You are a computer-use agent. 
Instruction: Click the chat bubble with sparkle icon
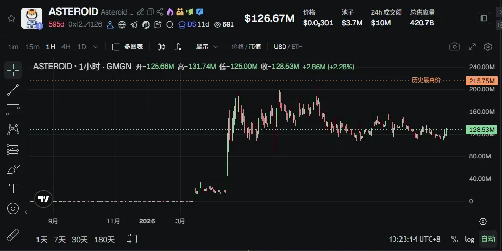click(158, 24)
